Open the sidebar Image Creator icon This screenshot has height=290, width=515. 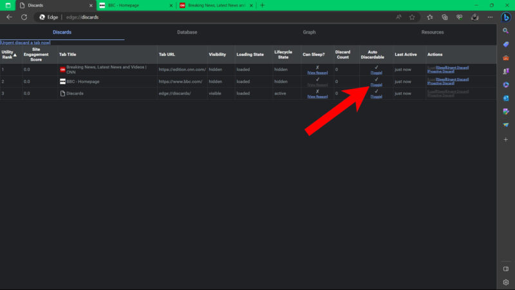[x=506, y=111]
